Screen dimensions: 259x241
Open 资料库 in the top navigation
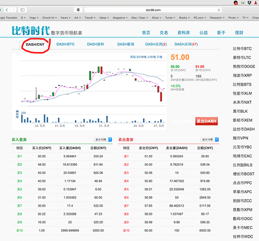184,33
